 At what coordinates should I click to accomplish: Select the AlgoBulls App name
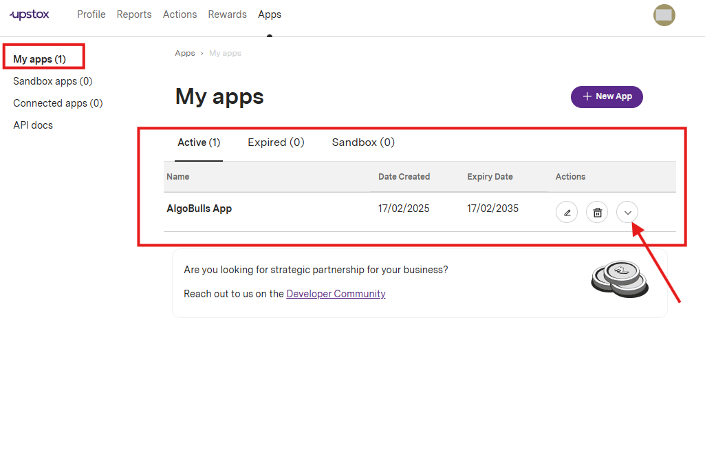[199, 209]
